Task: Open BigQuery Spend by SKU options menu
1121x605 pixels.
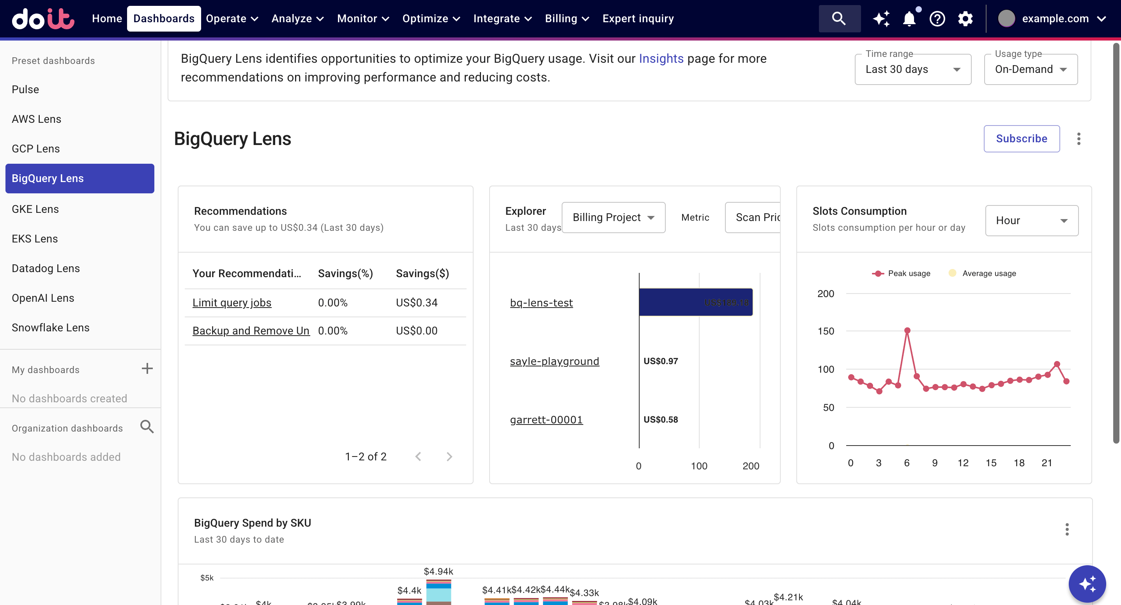Action: [x=1067, y=530]
